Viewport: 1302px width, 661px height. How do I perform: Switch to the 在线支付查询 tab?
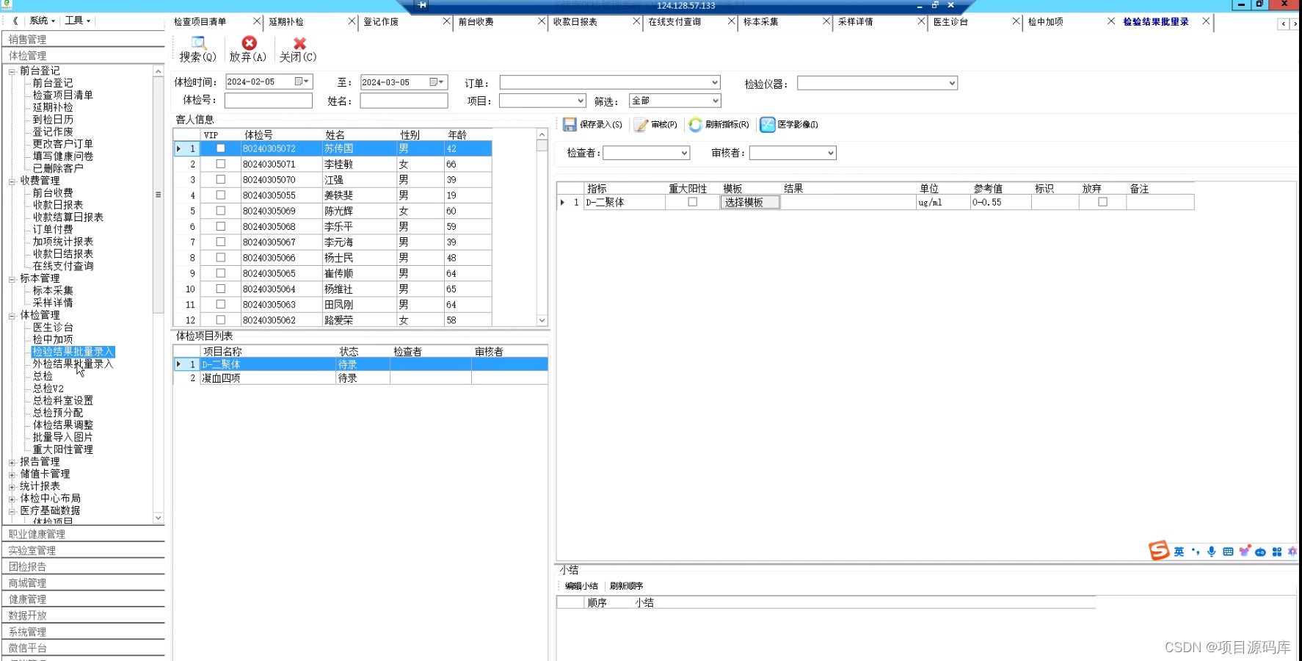674,21
